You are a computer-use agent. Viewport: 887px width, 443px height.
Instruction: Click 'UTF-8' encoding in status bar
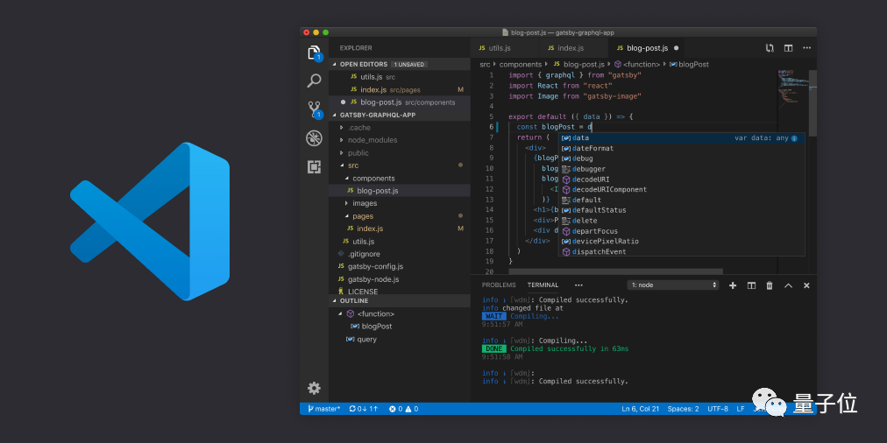(x=718, y=409)
